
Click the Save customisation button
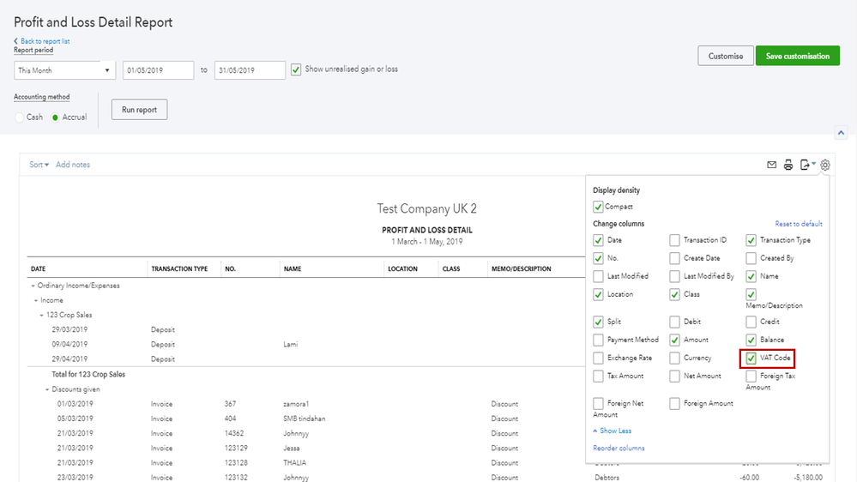pyautogui.click(x=797, y=57)
